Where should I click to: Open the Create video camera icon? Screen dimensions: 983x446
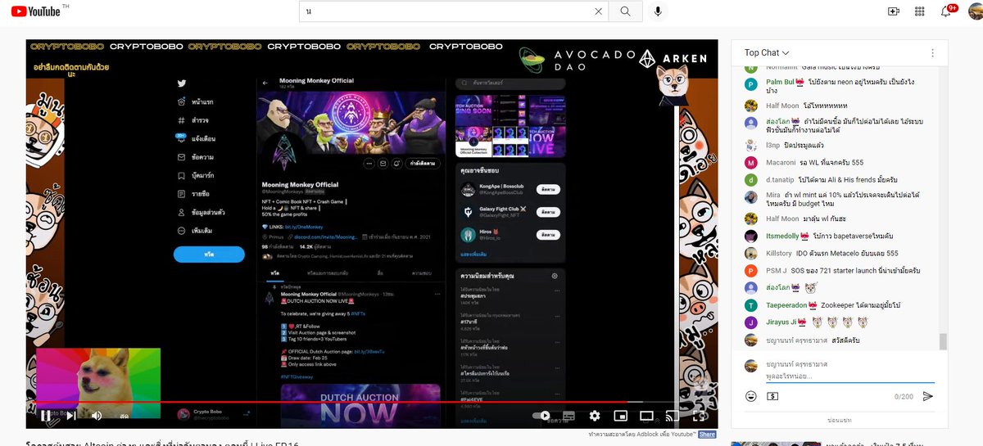click(894, 11)
